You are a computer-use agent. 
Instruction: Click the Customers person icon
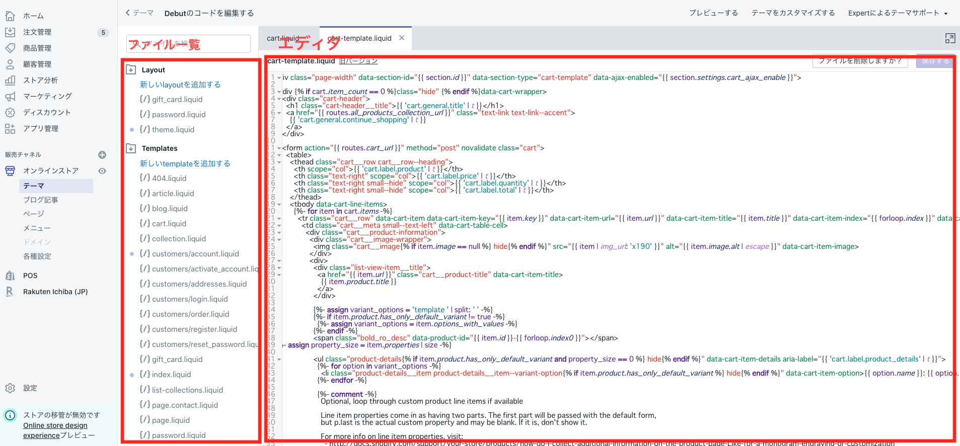(x=10, y=64)
